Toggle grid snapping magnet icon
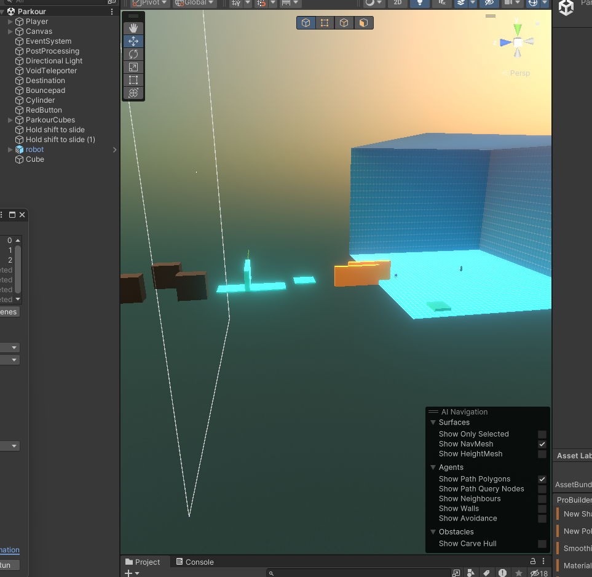 (x=261, y=3)
